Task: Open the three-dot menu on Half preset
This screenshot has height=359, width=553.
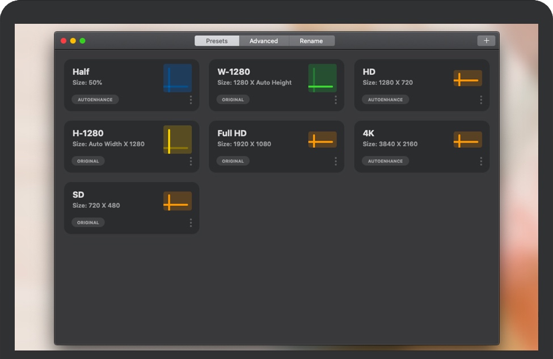Action: tap(191, 100)
